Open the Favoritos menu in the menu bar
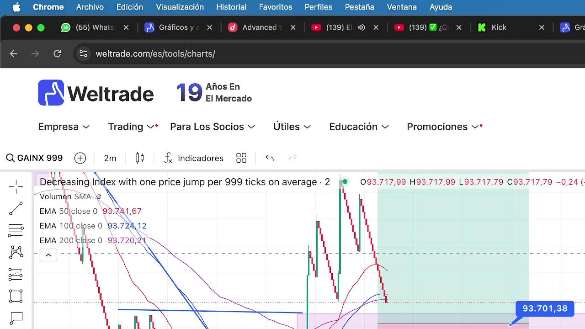Image resolution: width=585 pixels, height=329 pixels. (x=276, y=7)
